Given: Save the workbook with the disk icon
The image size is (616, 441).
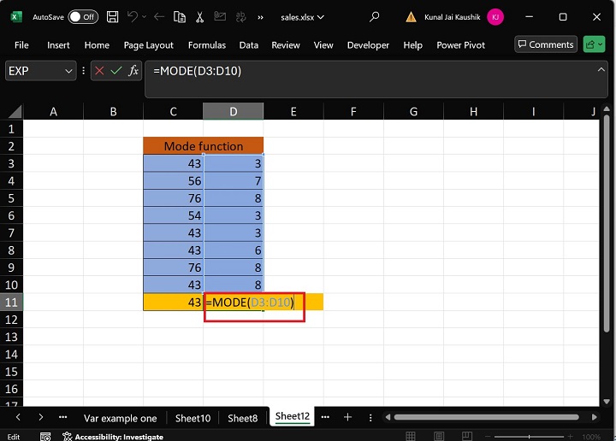Looking at the screenshot, I should click(x=113, y=17).
